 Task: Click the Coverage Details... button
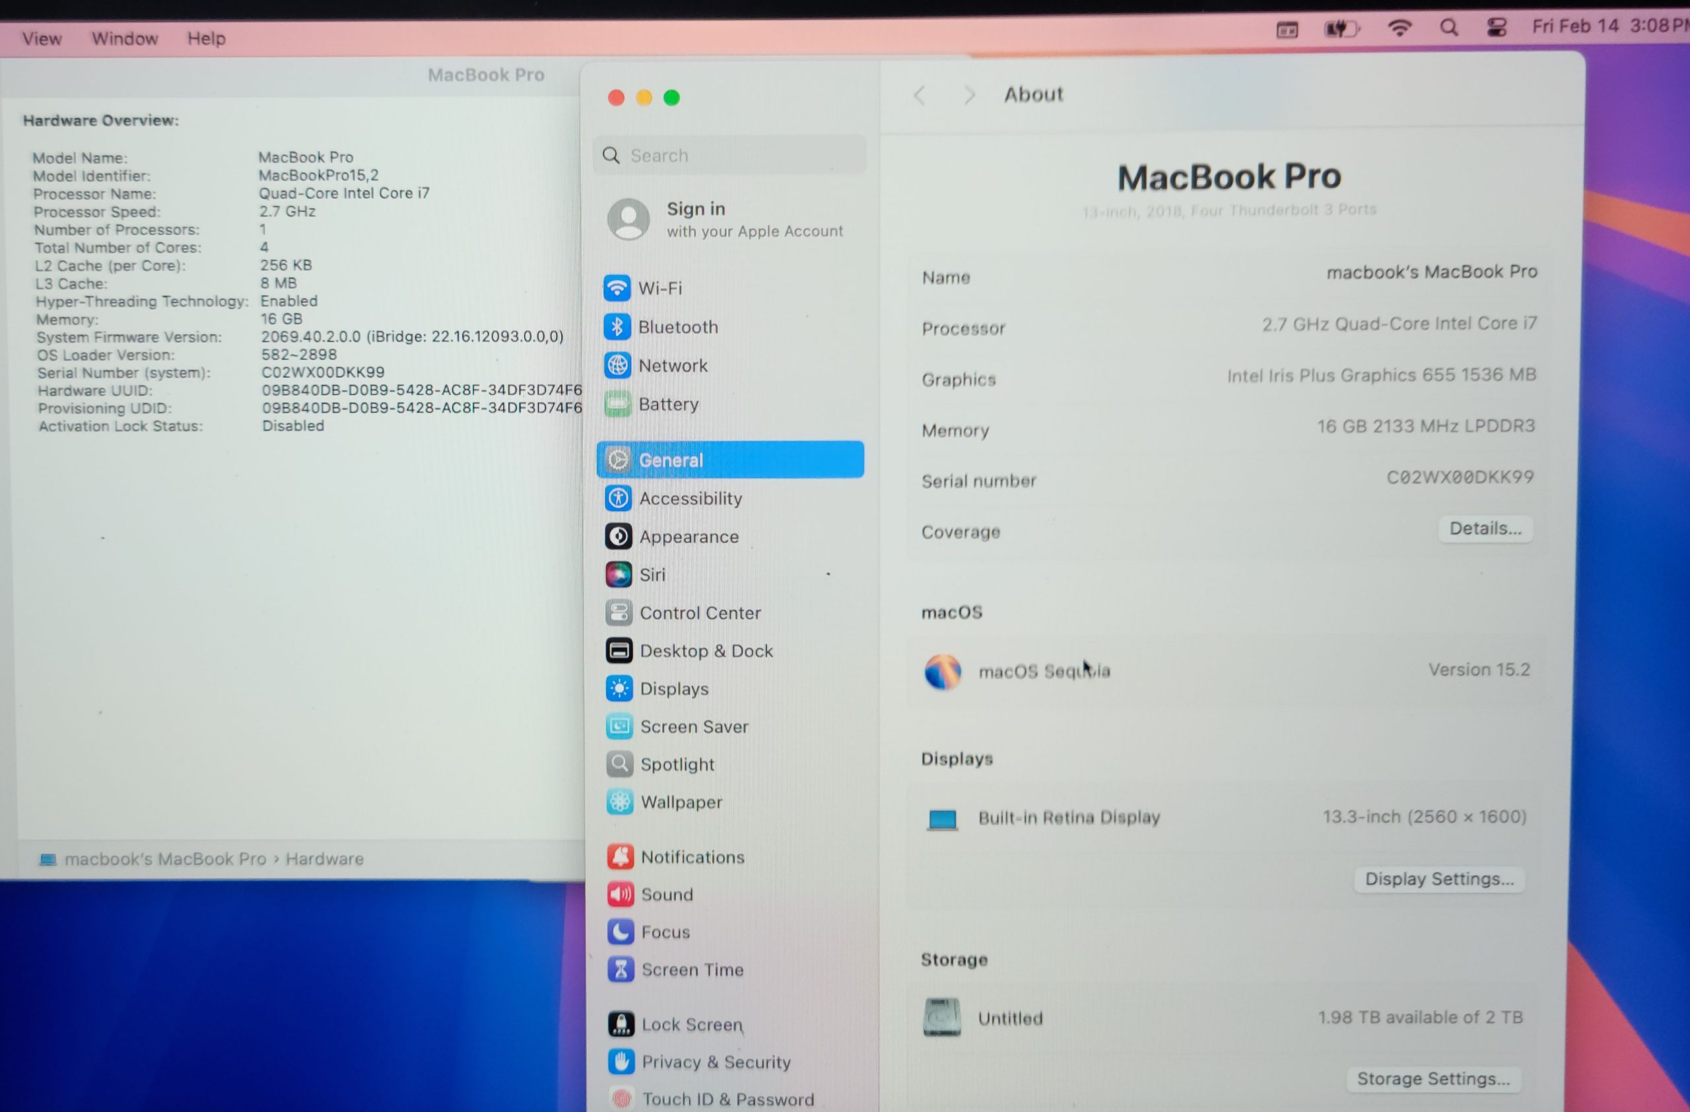point(1485,528)
